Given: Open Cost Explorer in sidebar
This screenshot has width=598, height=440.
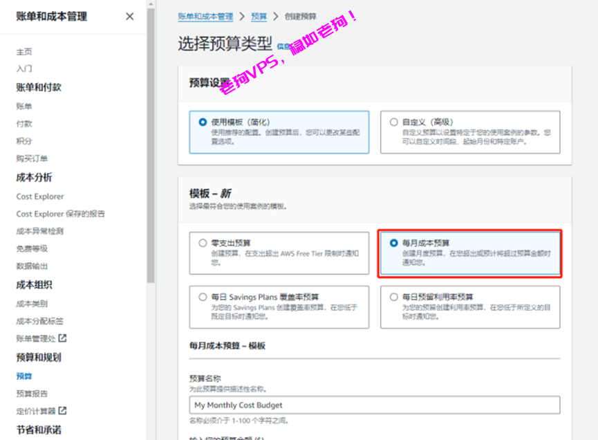Looking at the screenshot, I should click(40, 196).
